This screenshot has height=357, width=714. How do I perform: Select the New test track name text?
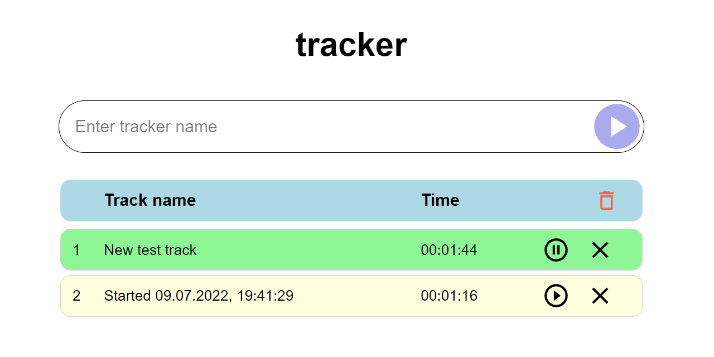click(x=150, y=250)
